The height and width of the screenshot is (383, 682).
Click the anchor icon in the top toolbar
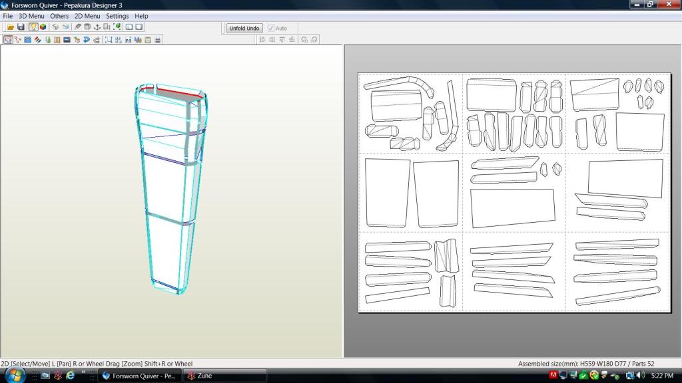coord(97,27)
